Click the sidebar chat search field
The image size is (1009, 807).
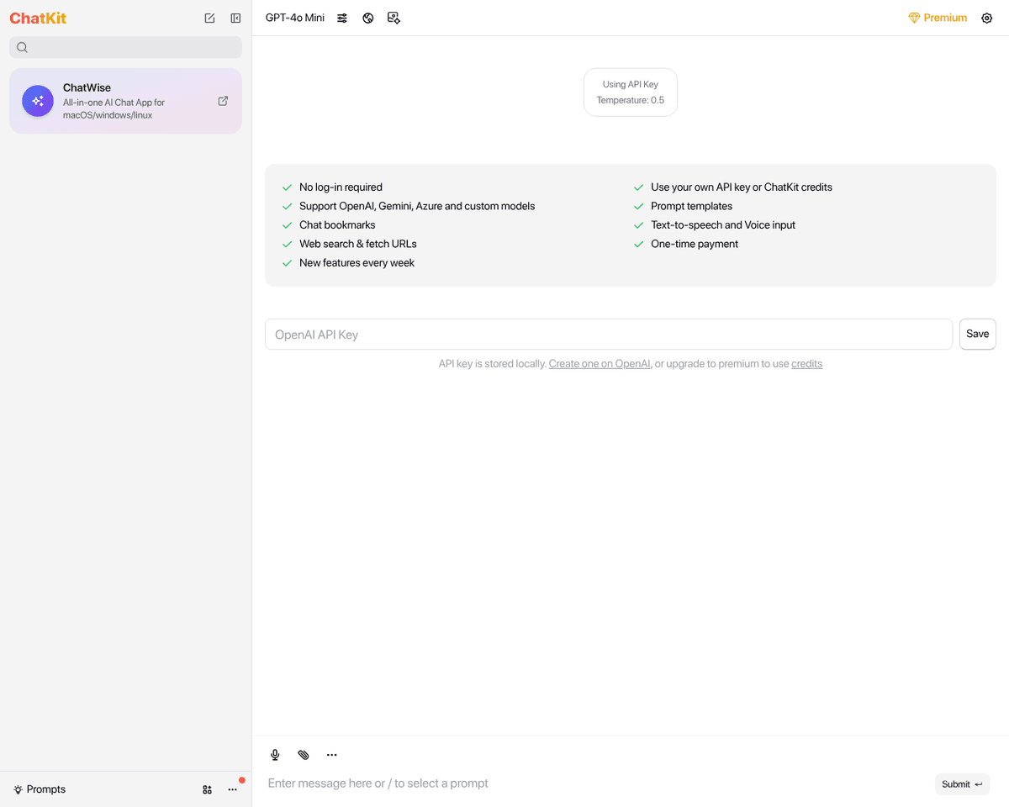pos(126,47)
